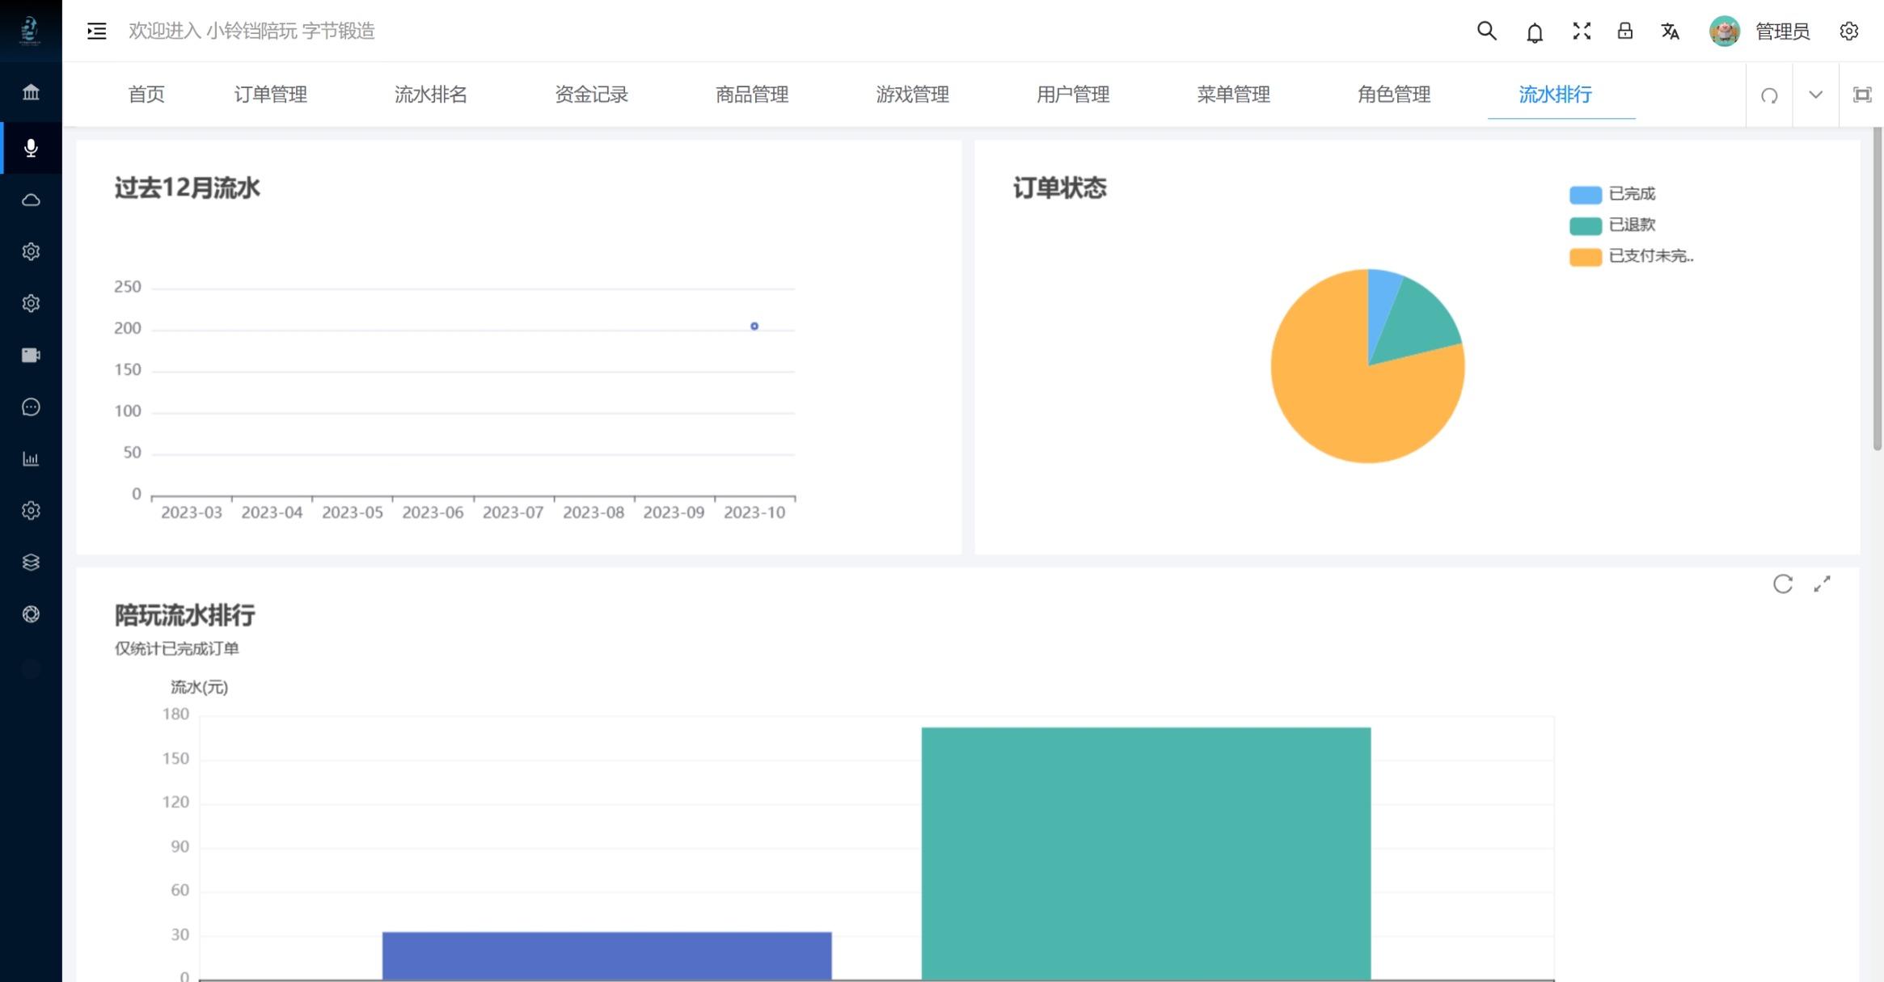Switch to the 流水排名 tab
Screen dimensions: 1884x982
click(431, 95)
